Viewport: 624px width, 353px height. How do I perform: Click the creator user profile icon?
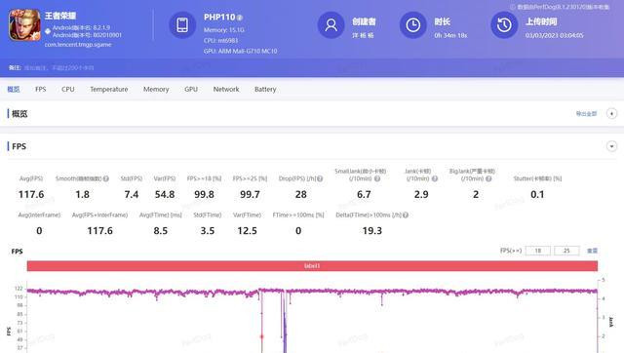(331, 25)
